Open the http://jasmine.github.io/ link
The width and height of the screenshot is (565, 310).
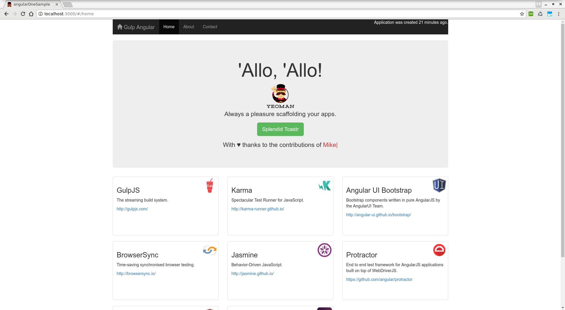pos(252,274)
